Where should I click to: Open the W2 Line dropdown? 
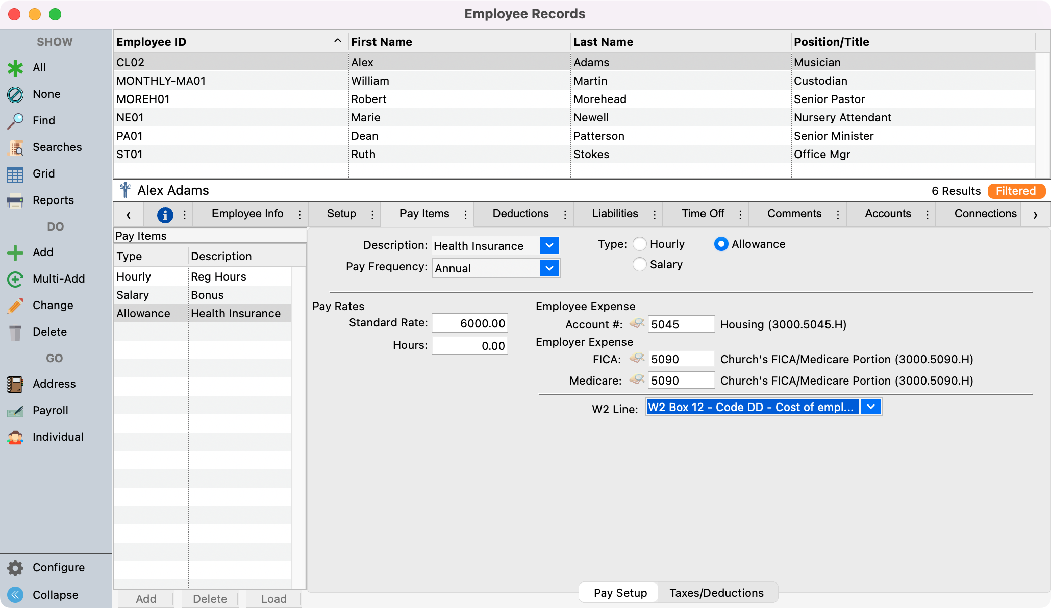tap(871, 407)
